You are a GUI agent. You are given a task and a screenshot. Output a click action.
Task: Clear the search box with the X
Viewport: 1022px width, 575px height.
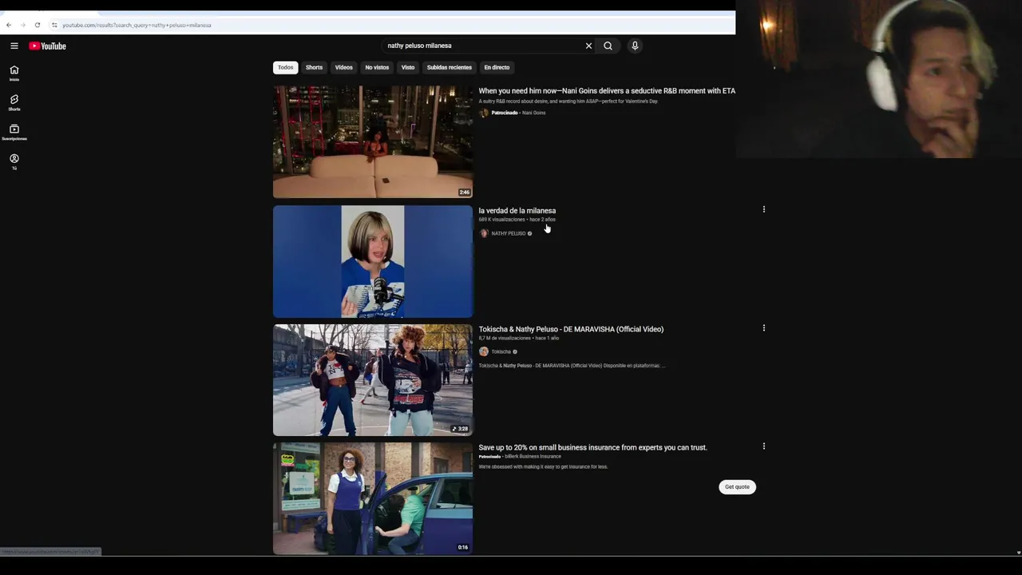(588, 46)
